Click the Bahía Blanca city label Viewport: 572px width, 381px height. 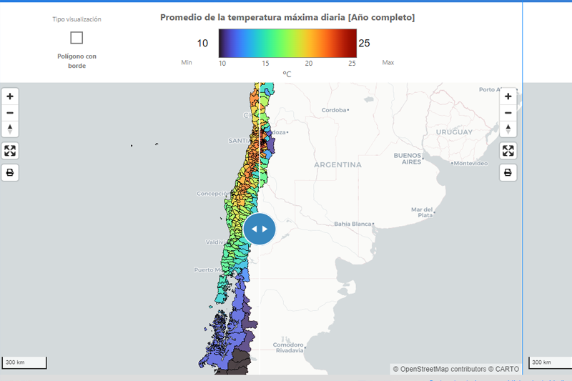(x=352, y=224)
